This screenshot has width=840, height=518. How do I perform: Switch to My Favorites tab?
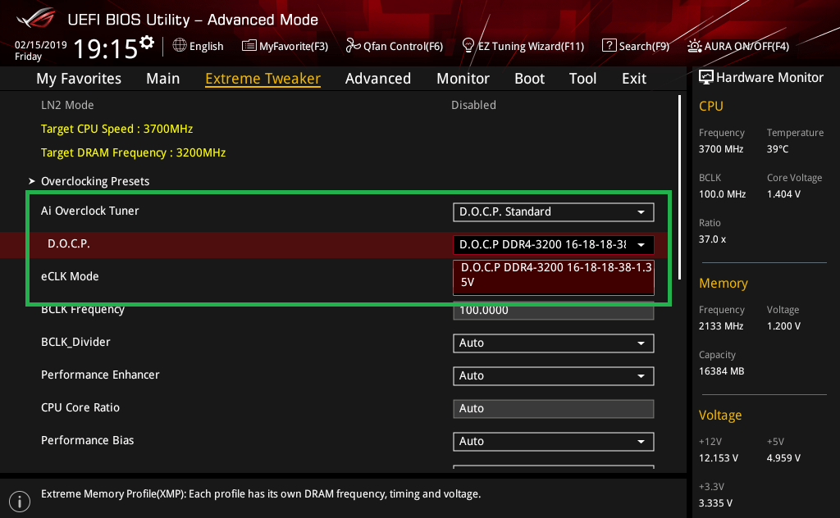pos(79,79)
